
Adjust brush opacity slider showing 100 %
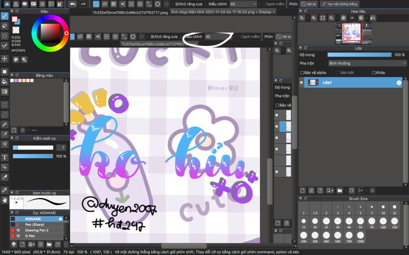click(33, 156)
